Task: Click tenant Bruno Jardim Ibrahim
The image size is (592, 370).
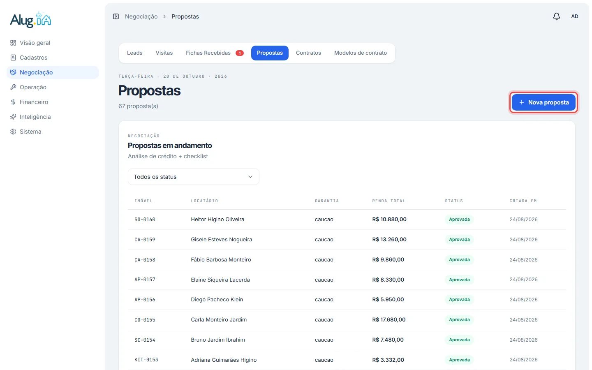Action: tap(218, 340)
